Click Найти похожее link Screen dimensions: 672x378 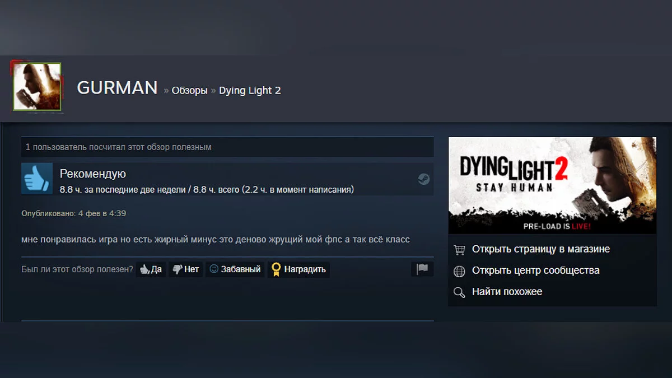(x=507, y=292)
